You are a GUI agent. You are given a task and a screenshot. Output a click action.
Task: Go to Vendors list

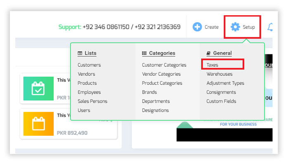pyautogui.click(x=86, y=74)
